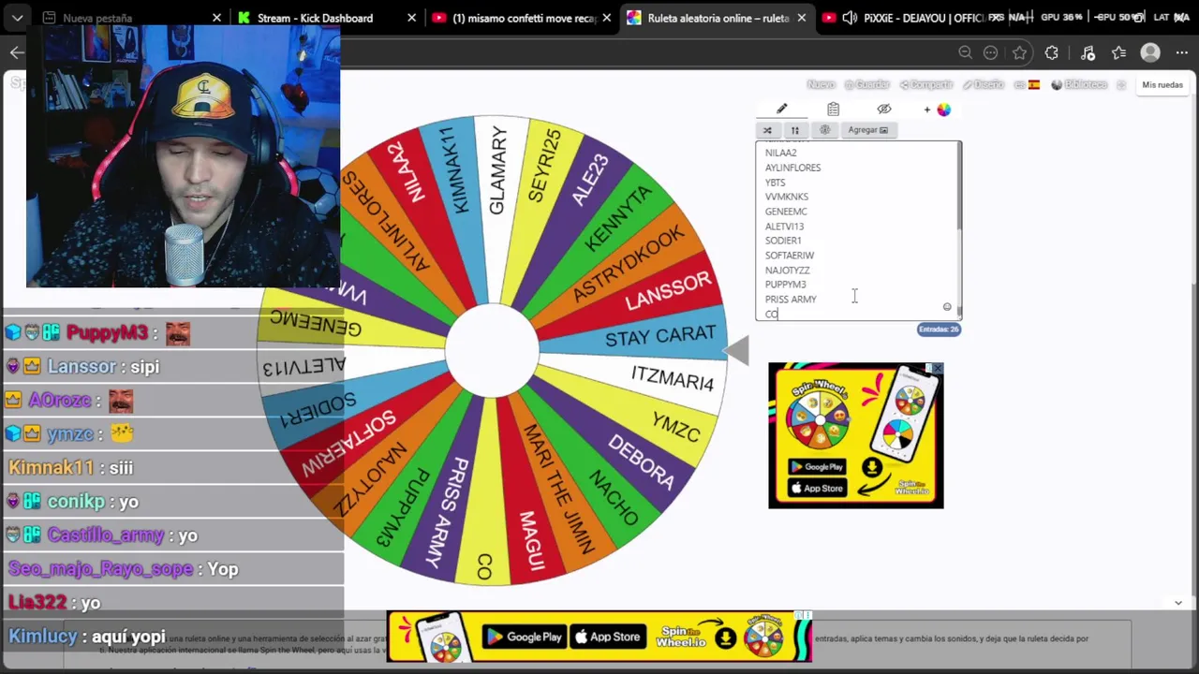Viewport: 1199px width, 674px height.
Task: Click SOFTAERIW in entries list
Action: [x=790, y=256]
